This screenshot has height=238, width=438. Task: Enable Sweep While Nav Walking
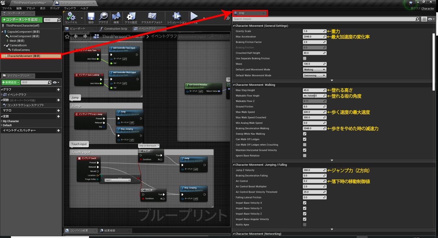(305, 134)
